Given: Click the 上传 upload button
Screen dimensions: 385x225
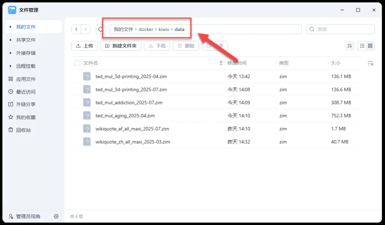Looking at the screenshot, I should click(84, 46).
